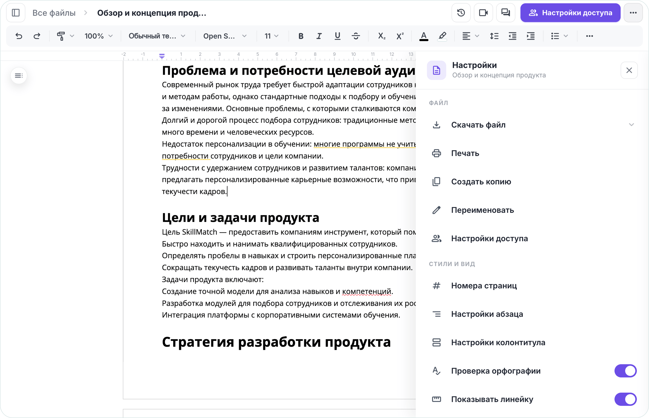649x418 pixels.
Task: Open line spacing options
Action: point(494,36)
